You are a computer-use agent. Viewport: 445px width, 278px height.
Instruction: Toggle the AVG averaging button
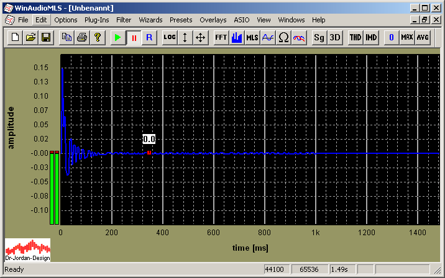coord(423,37)
